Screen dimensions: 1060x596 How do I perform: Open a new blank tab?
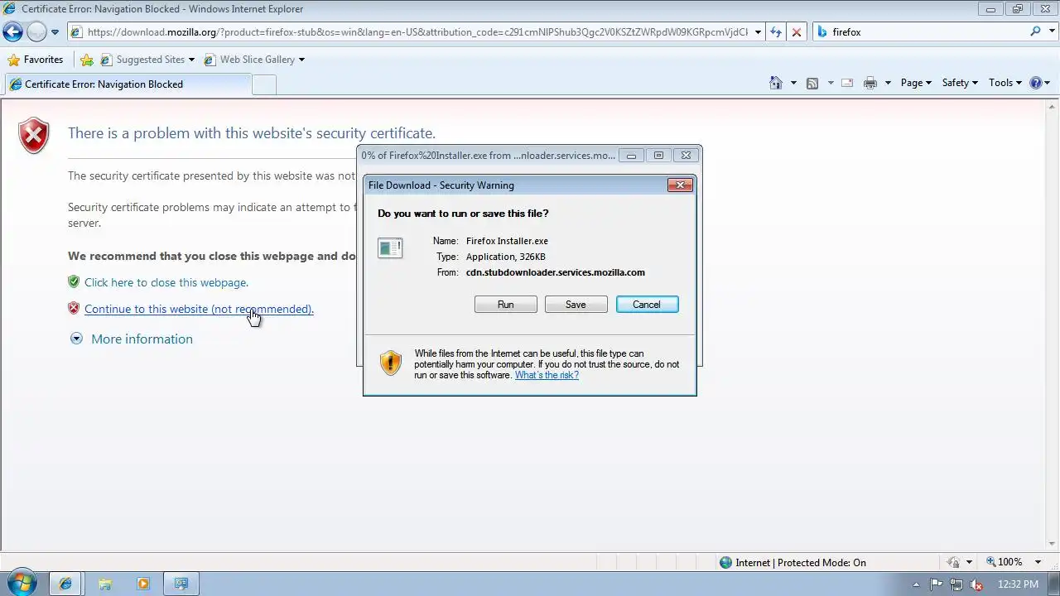coord(264,84)
